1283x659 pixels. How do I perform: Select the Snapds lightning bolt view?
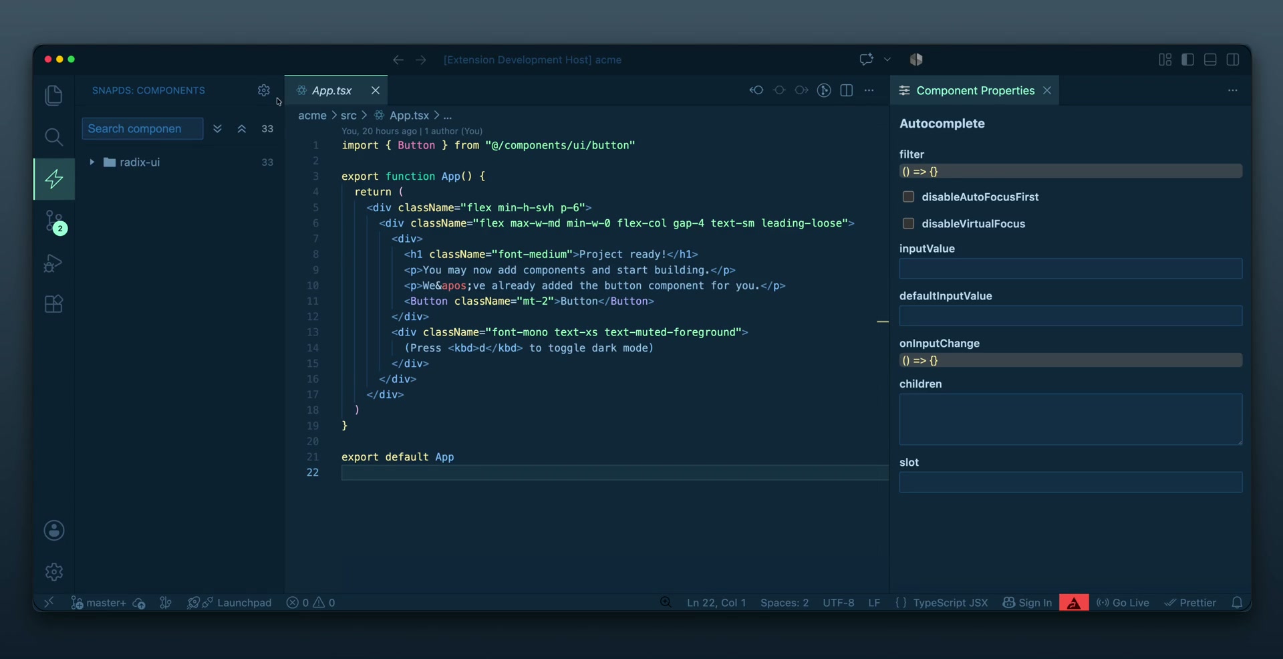tap(54, 178)
